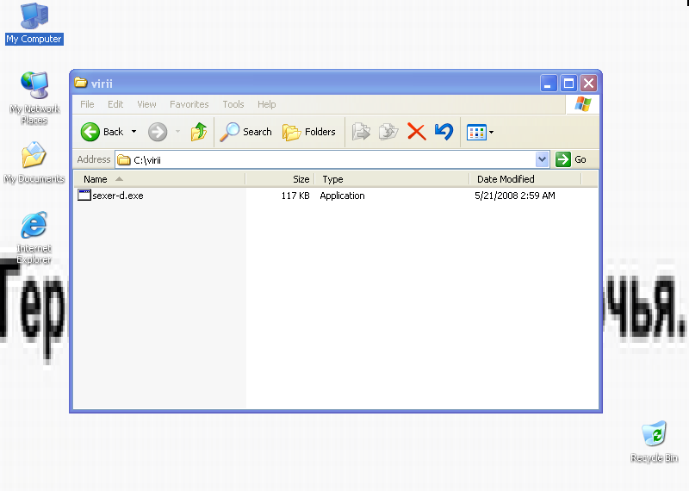Select the Recycle Bin desktop icon
The image size is (689, 491).
point(654,442)
